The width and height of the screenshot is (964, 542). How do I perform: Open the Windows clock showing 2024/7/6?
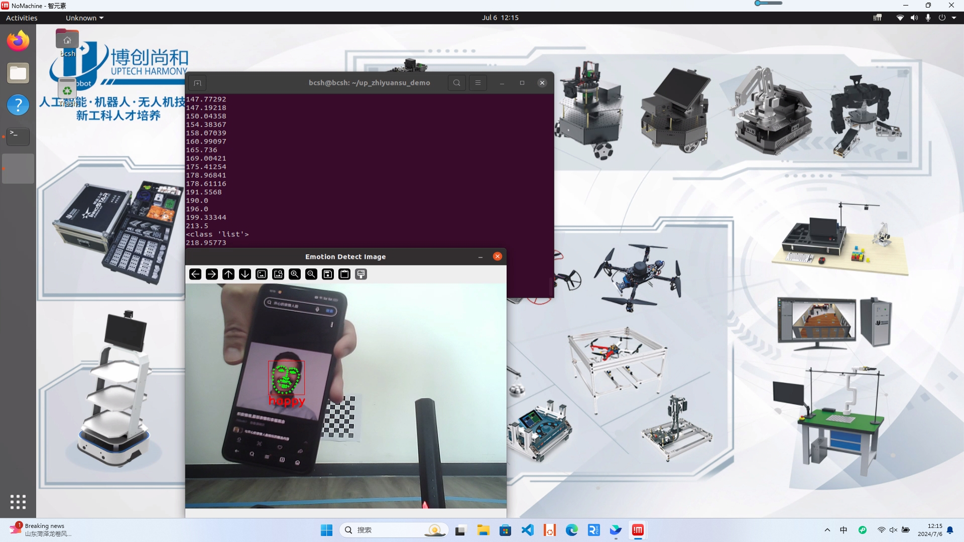tap(930, 530)
